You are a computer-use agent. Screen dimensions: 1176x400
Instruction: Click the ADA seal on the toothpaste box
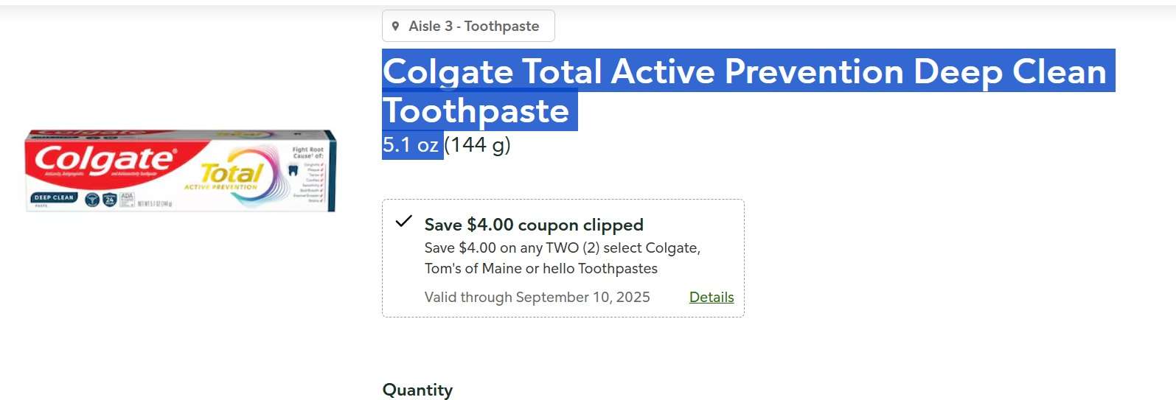point(127,199)
